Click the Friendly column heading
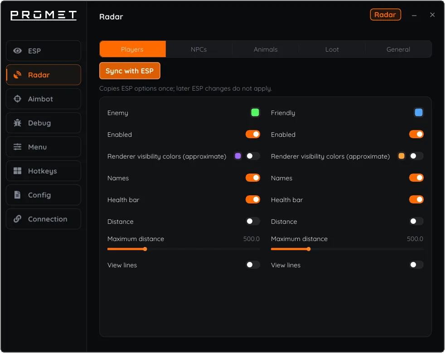This screenshot has width=445, height=353. click(x=283, y=113)
